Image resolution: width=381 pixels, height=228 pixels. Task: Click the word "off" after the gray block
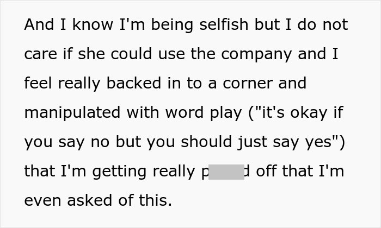coord(266,172)
